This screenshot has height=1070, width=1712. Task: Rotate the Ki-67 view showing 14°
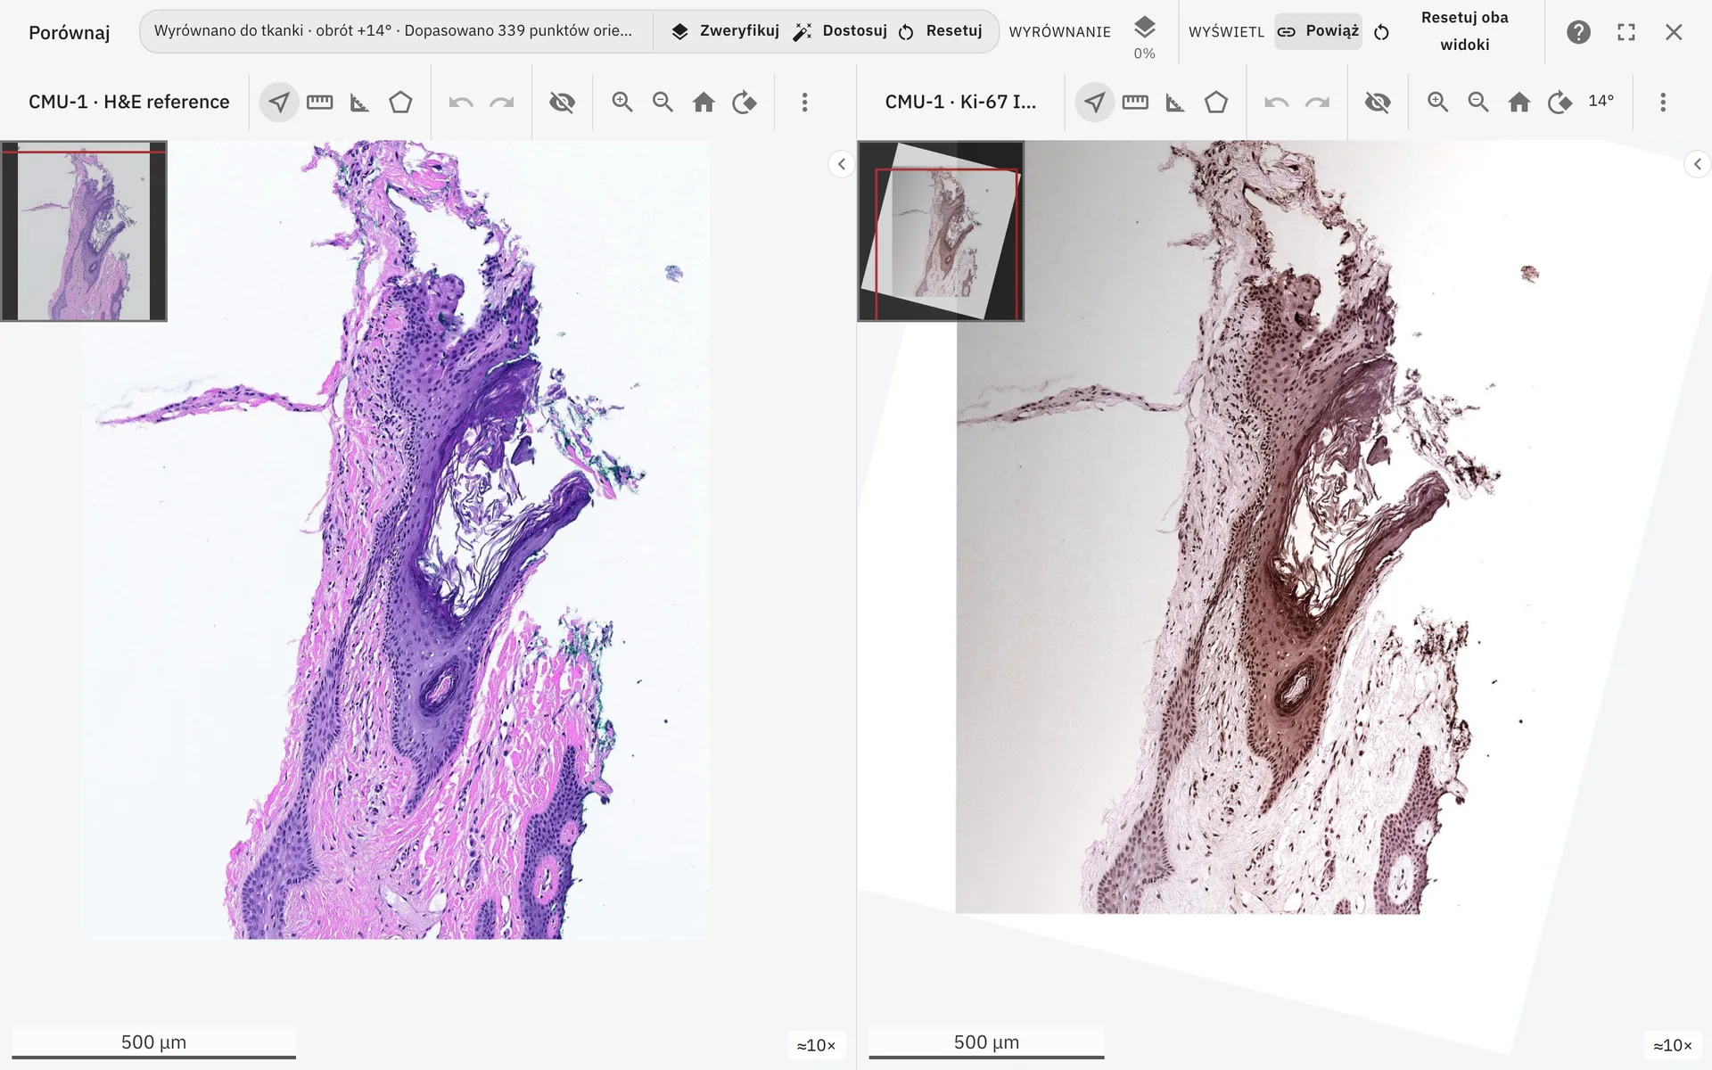pyautogui.click(x=1560, y=103)
